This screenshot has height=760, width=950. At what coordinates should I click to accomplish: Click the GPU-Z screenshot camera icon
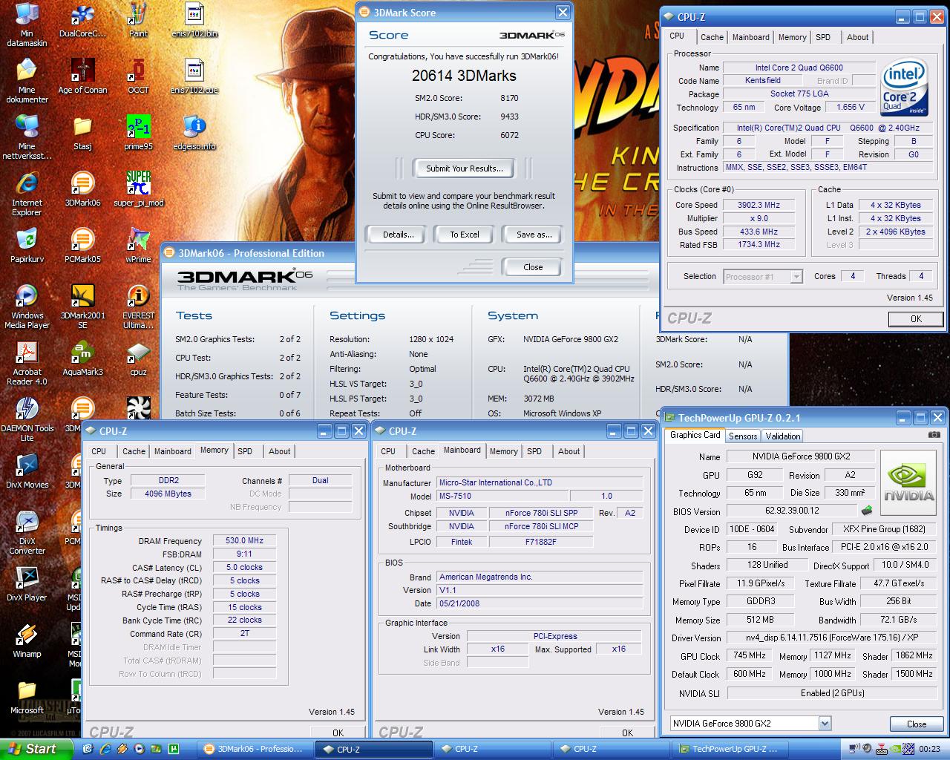coord(934,435)
